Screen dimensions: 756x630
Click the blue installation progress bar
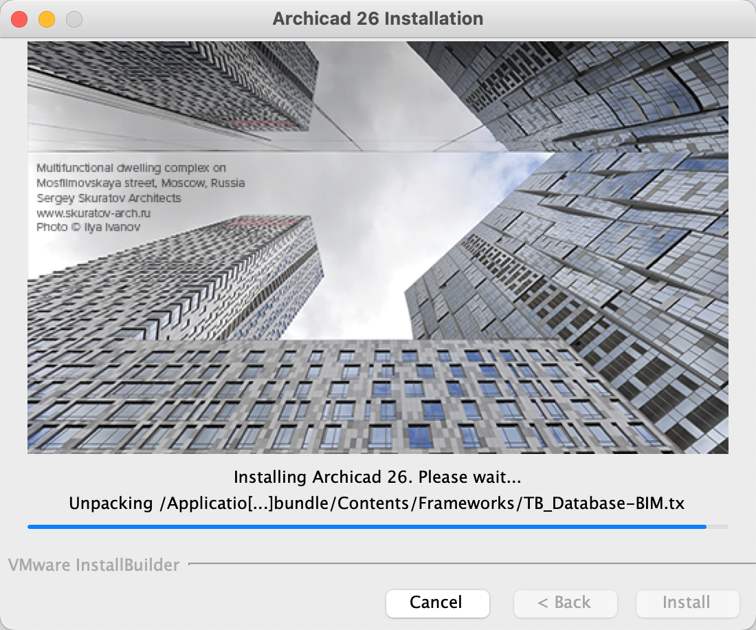click(x=377, y=527)
